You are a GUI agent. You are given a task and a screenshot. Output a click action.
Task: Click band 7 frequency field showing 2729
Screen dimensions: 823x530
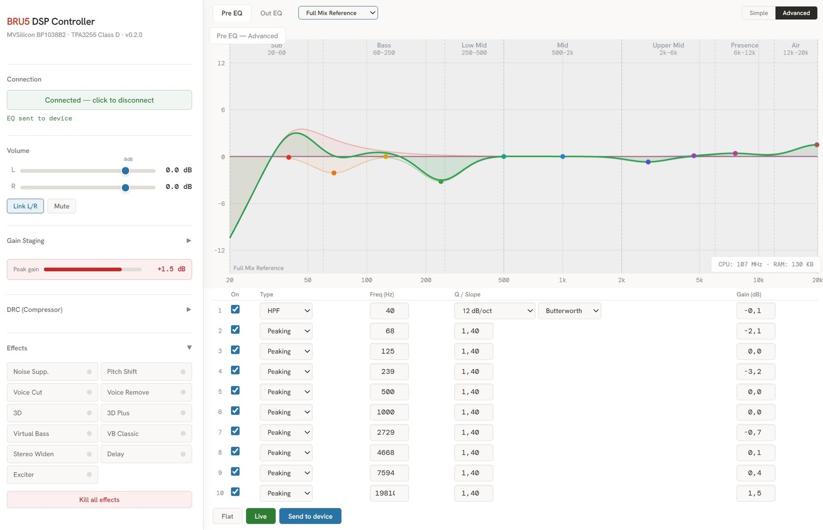(x=389, y=432)
